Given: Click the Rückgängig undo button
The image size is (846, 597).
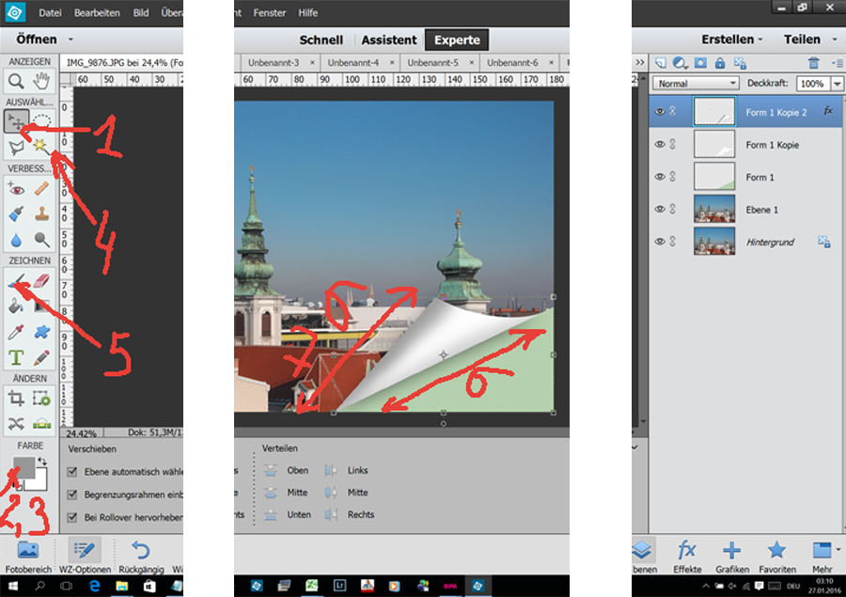Looking at the screenshot, I should (x=140, y=555).
